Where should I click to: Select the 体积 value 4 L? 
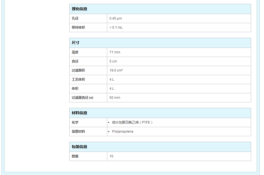point(111,89)
